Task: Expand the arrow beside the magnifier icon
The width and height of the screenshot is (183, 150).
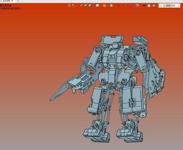Action: (x=114, y=6)
